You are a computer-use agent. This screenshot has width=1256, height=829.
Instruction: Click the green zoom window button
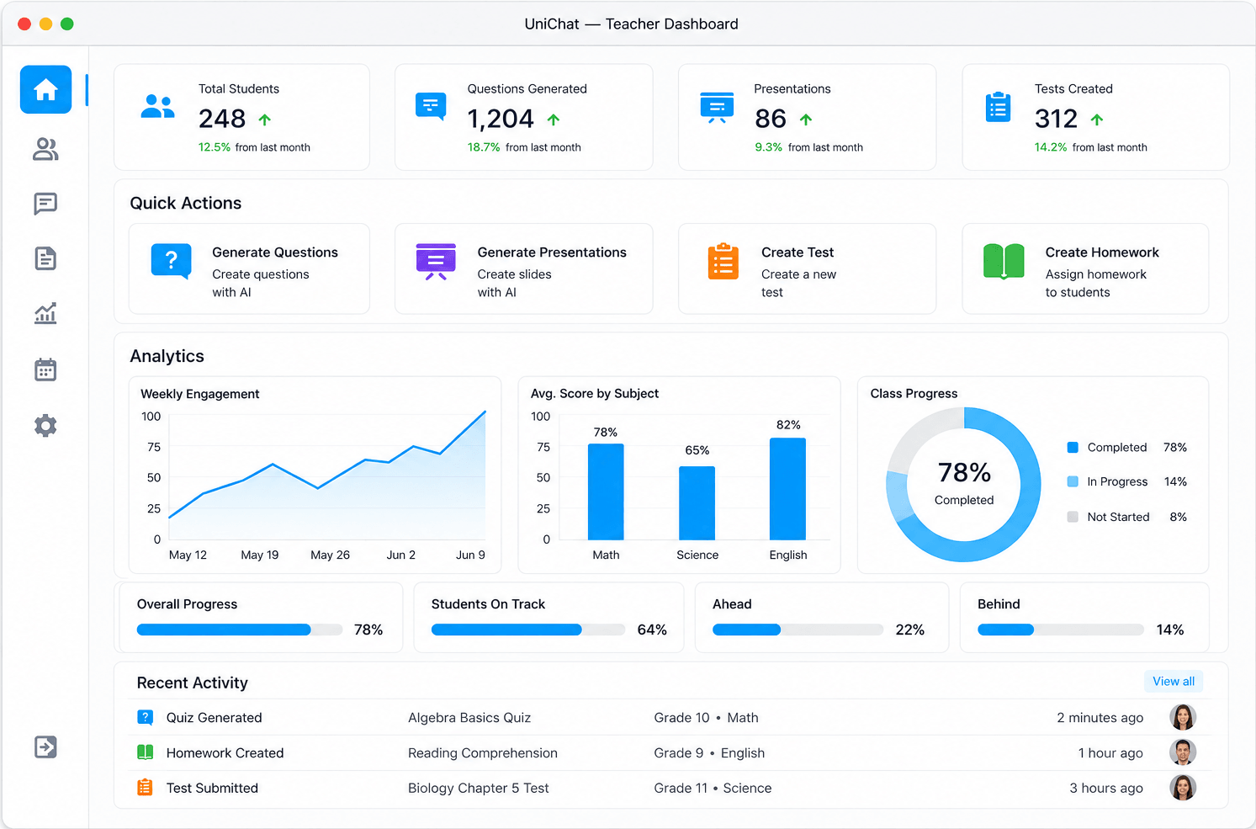[x=67, y=24]
